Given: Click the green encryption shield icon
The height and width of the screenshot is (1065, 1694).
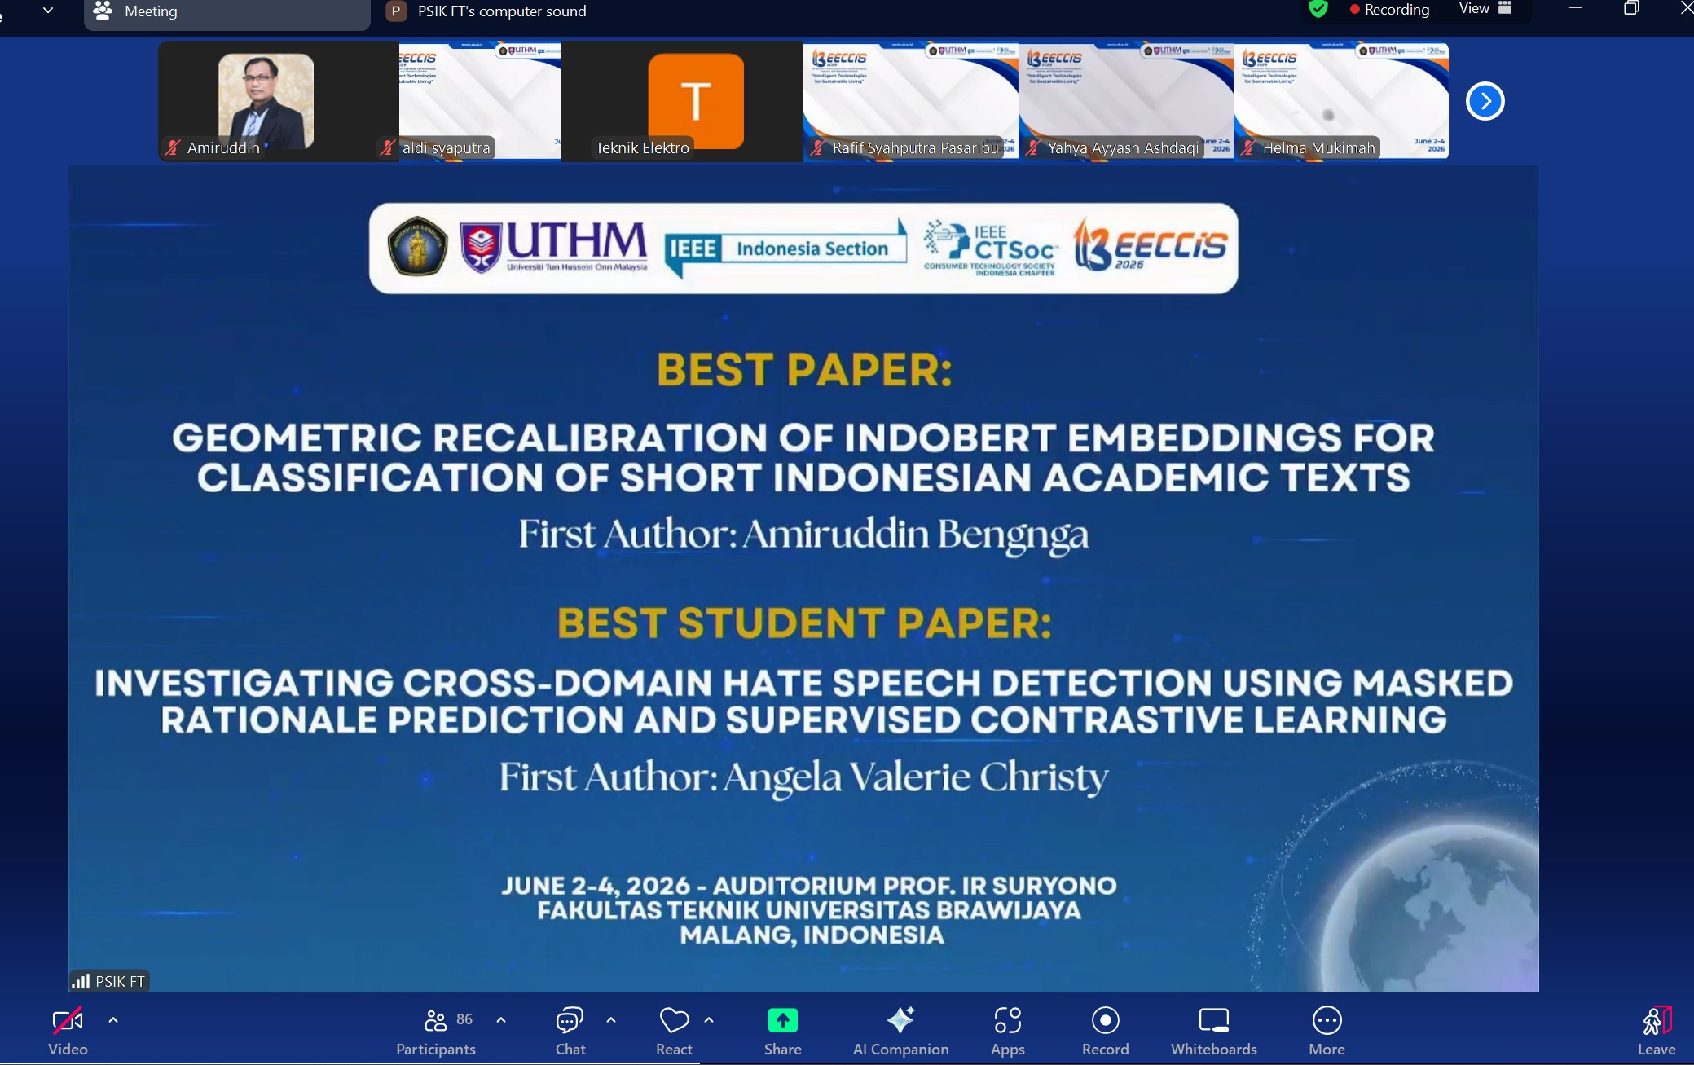Looking at the screenshot, I should 1318,9.
